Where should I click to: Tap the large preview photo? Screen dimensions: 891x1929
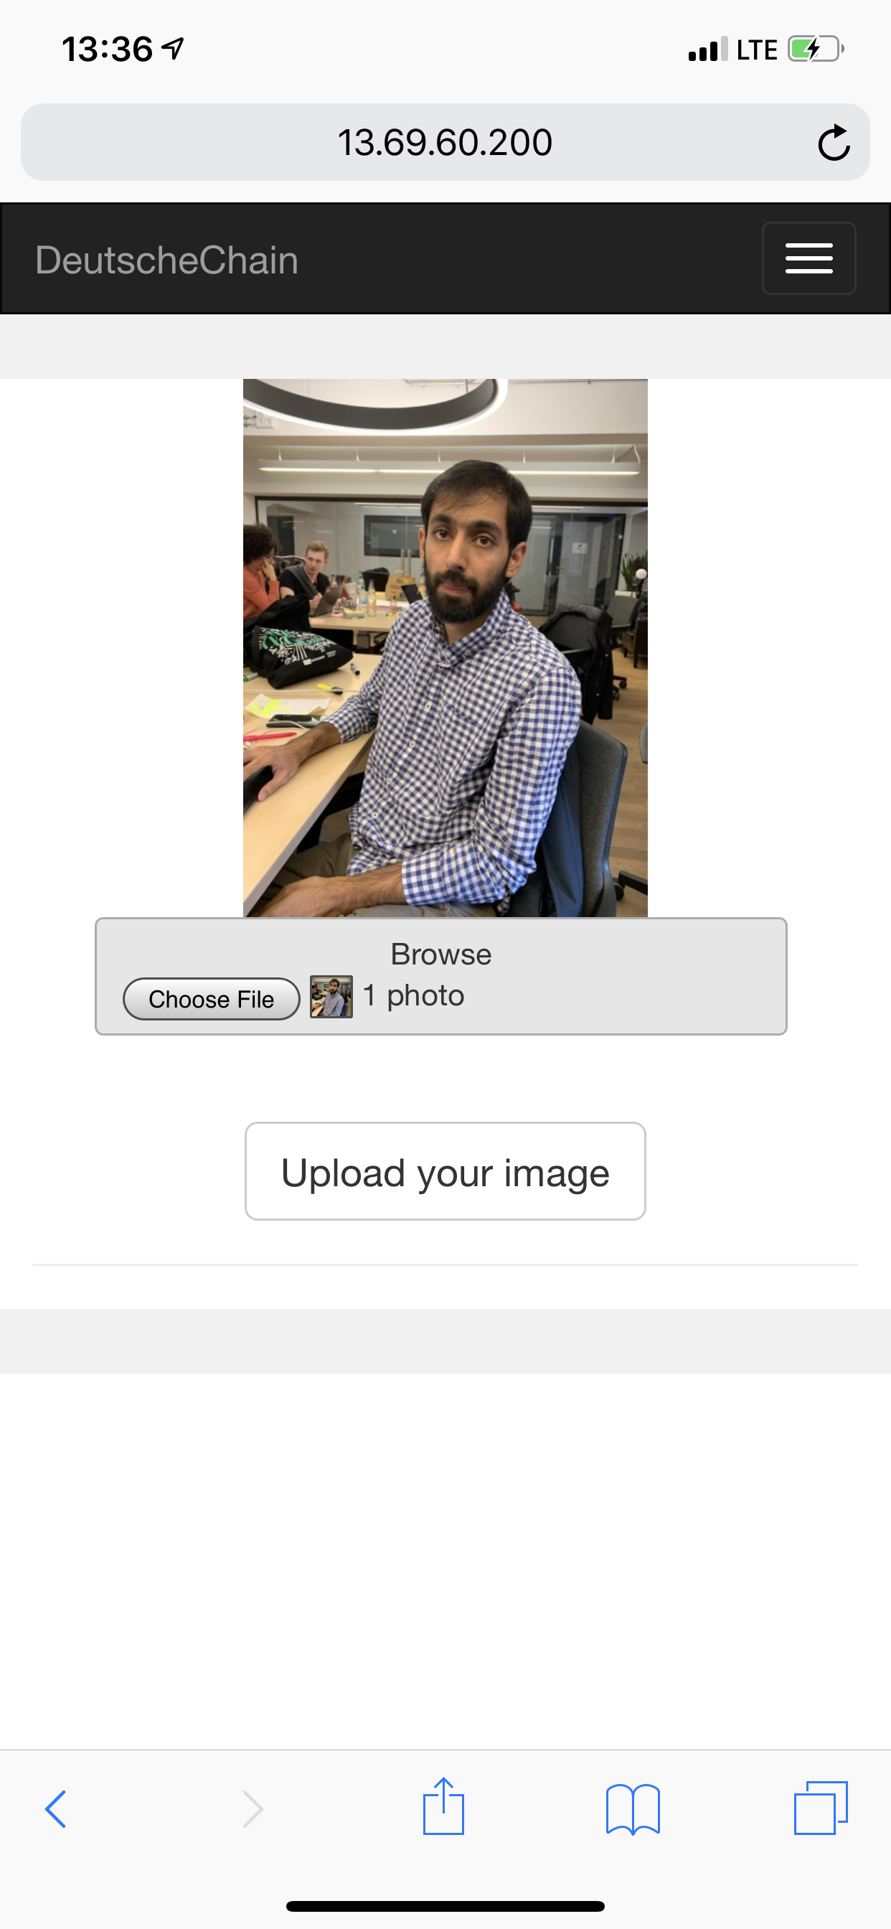(445, 648)
